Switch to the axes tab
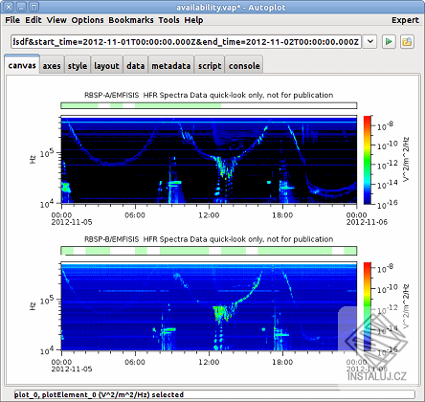This screenshot has width=425, height=402. point(52,66)
